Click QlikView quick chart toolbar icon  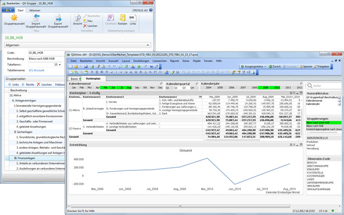click(133, 67)
